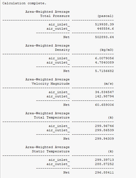
Task: Click the Net static temperature value 296.88411
Action: tap(104, 172)
